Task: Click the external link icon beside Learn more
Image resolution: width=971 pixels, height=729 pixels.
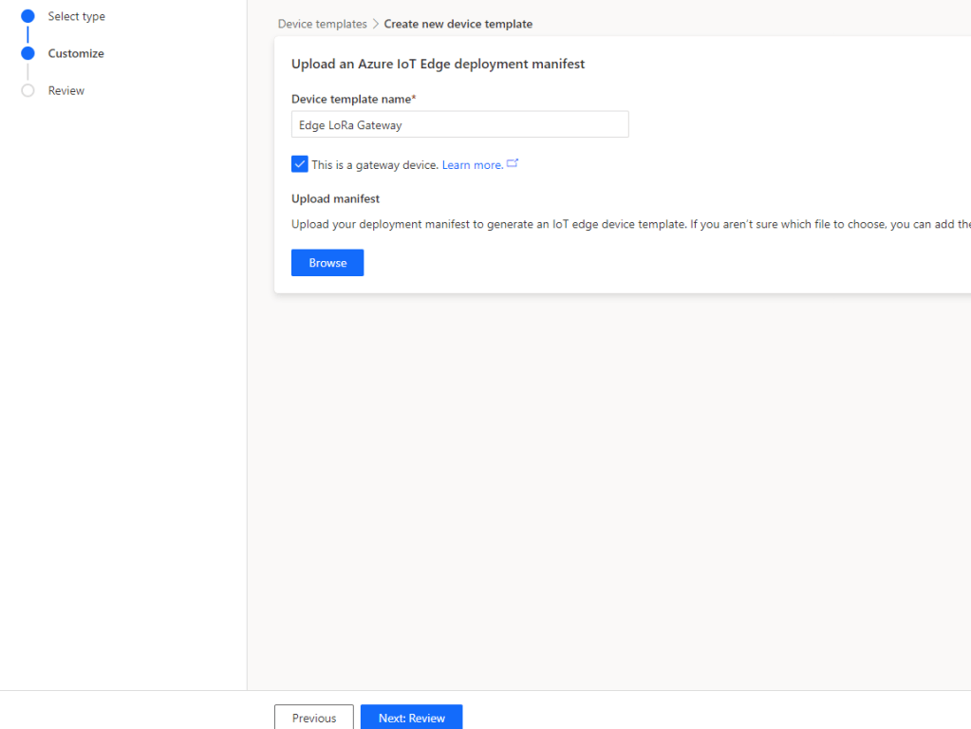Action: [x=513, y=163]
